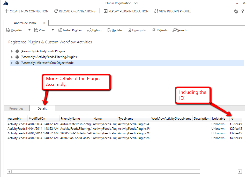Open the Register dropdown arrow

tap(29, 30)
